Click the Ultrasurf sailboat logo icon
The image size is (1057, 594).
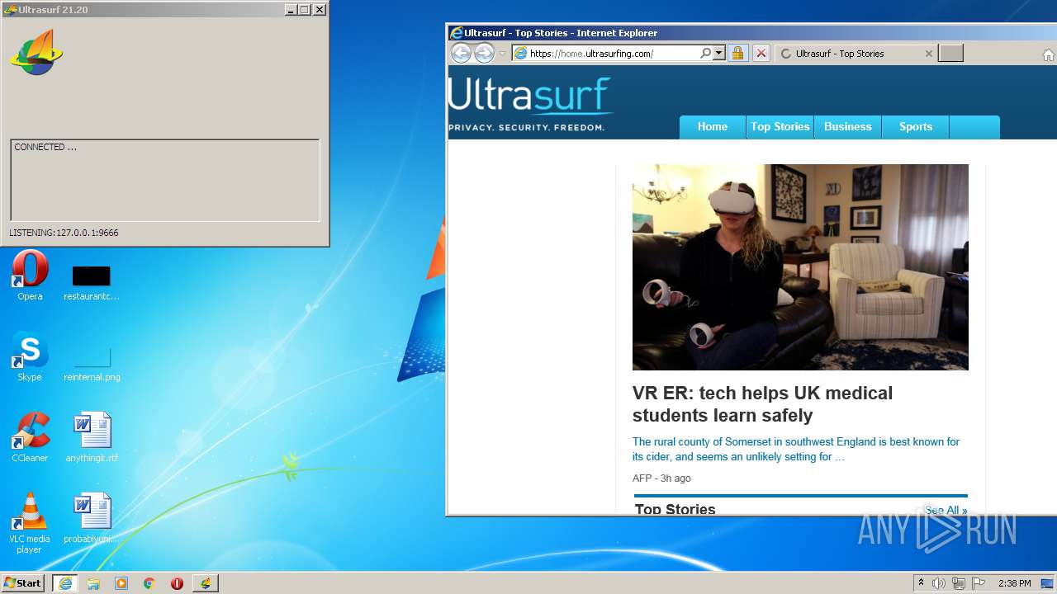pos(36,52)
